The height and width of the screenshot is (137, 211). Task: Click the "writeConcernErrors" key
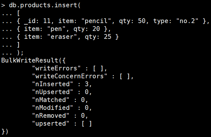(70, 76)
